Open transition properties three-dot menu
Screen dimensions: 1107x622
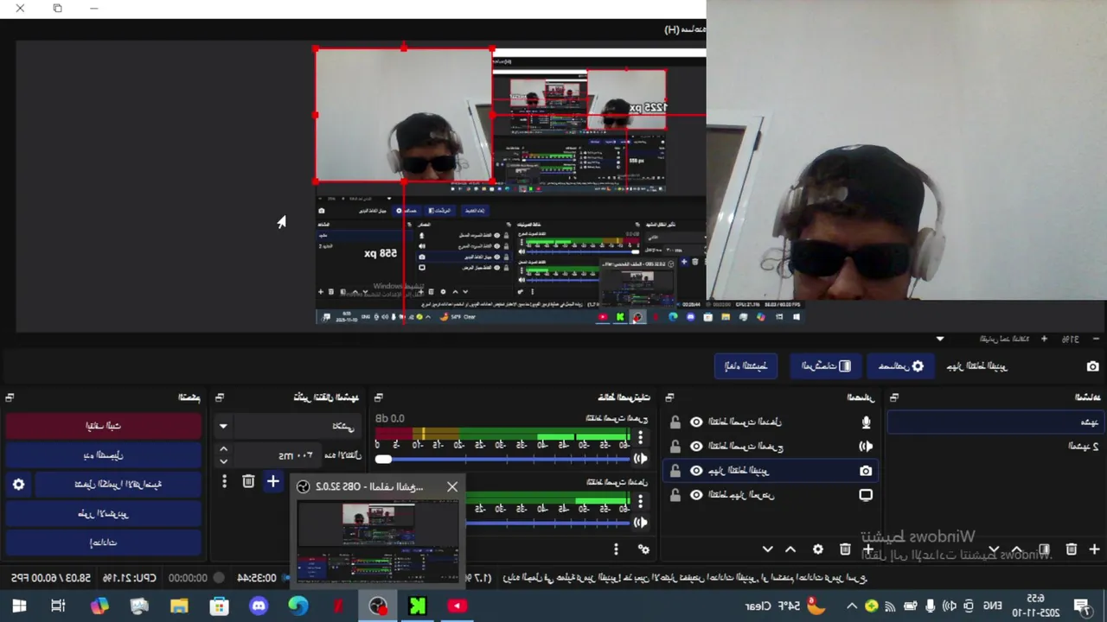tap(224, 481)
